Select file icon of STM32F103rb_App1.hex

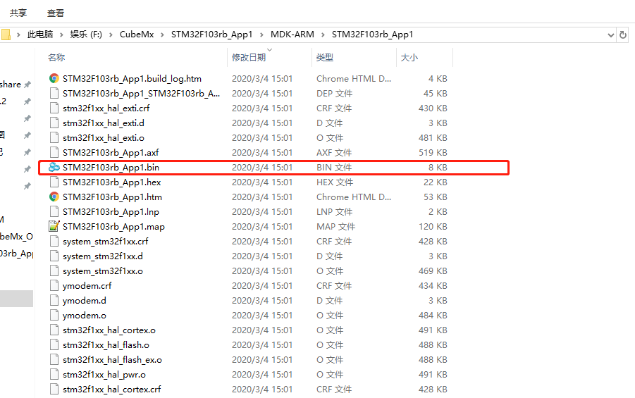click(54, 182)
